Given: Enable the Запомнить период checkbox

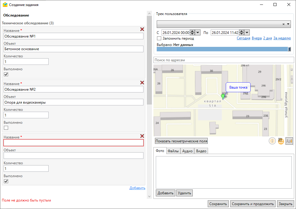Looking at the screenshot, I should (x=159, y=38).
